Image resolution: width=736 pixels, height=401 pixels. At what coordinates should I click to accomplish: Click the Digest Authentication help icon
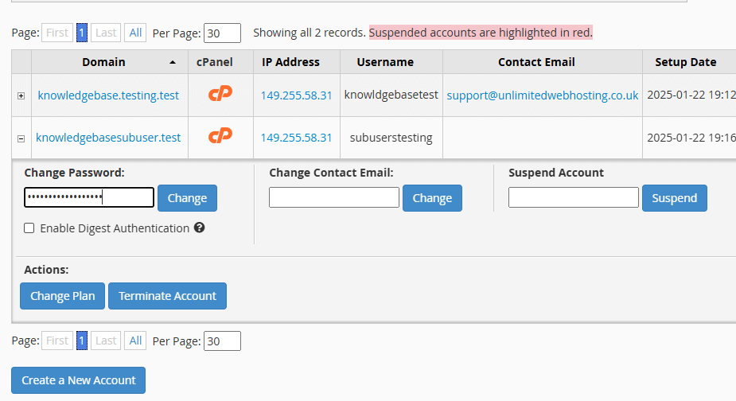click(200, 228)
